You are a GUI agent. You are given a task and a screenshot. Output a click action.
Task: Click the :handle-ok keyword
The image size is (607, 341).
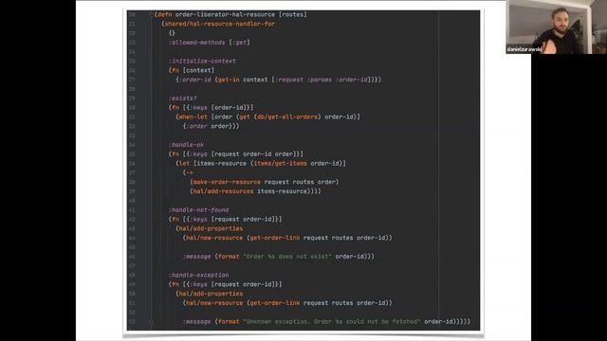186,145
